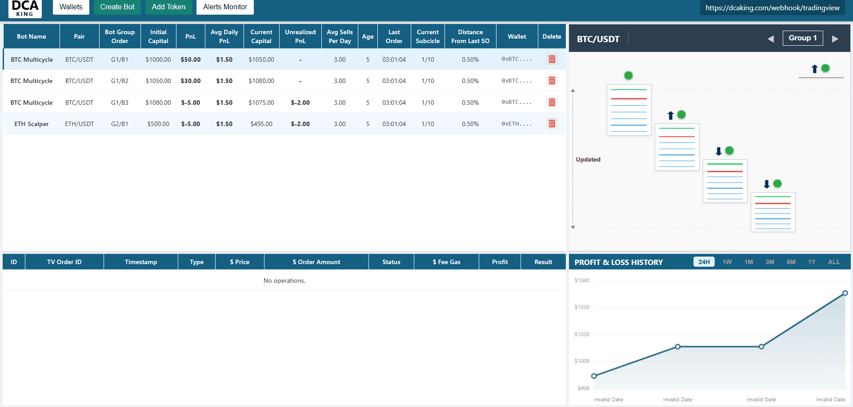Open the first order card thumbnail
Screen dimensions: 853x407
[x=629, y=110]
